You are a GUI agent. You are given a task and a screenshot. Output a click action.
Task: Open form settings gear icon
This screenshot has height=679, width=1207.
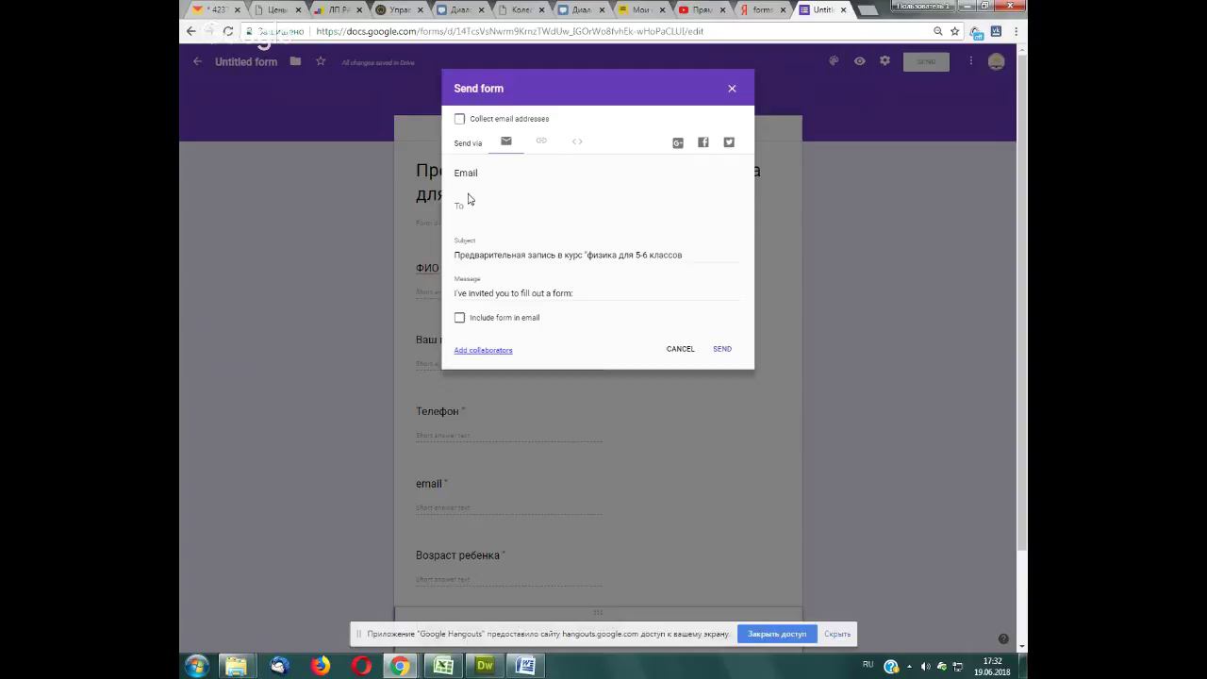pos(885,61)
